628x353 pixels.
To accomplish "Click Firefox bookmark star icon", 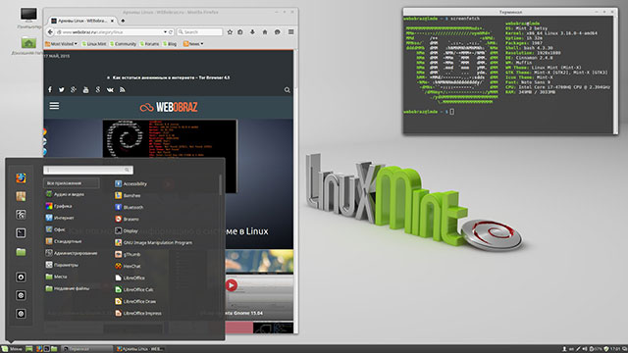I will (x=230, y=32).
